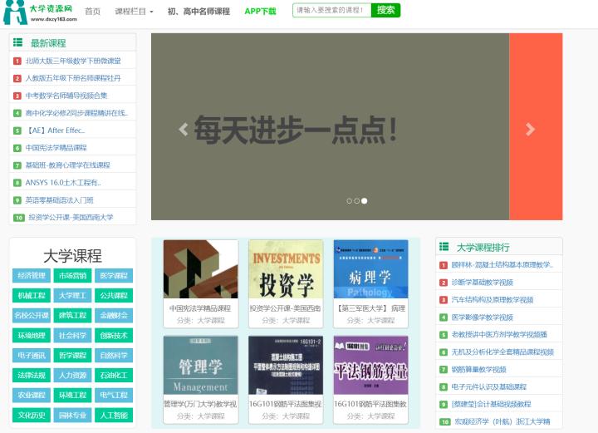Select the 人工智能 category tag
The image size is (598, 433).
[114, 415]
